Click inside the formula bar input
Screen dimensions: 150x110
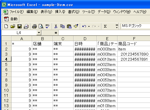click(104, 33)
